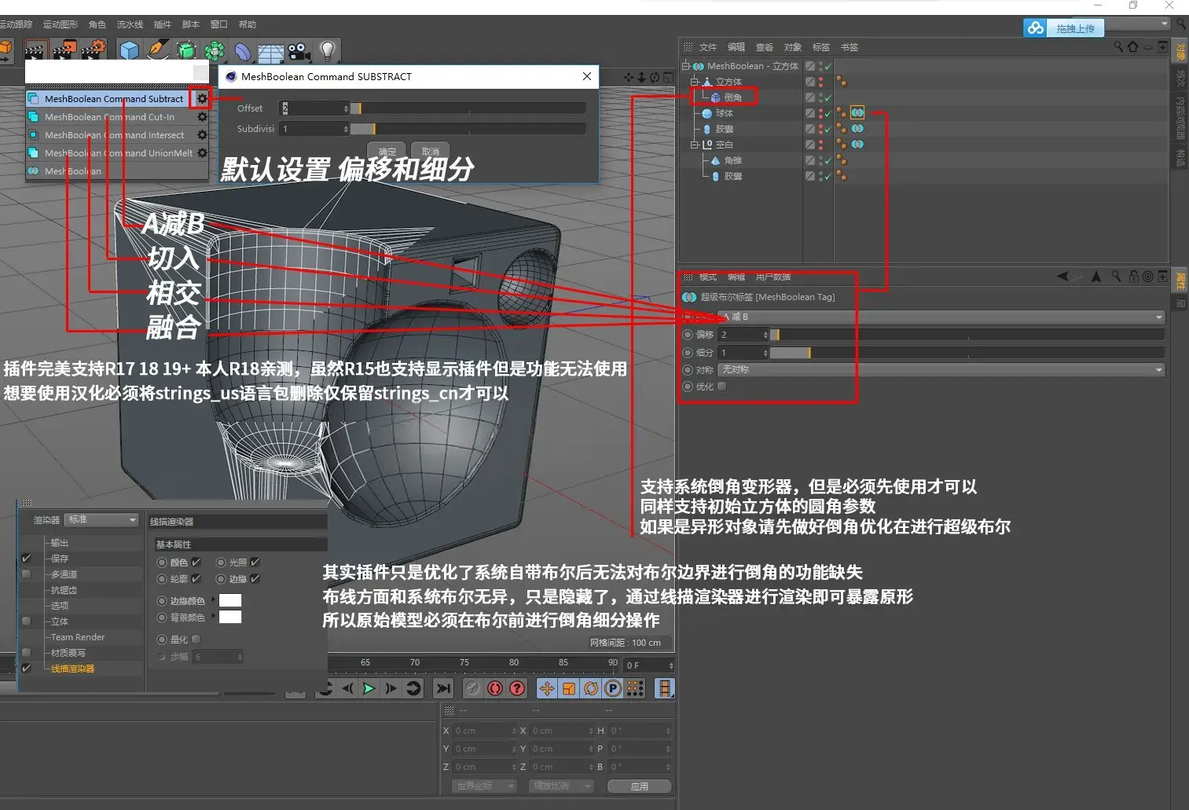Select the Cube primitive tool in the toolbar
The image size is (1189, 810).
(x=130, y=50)
